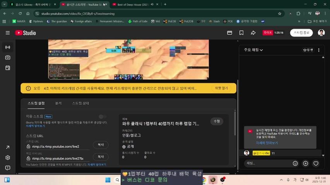Switch to the Analytics tab
Image resolution: width=330 pixels, height=185 pixels.
pyautogui.click(x=58, y=103)
